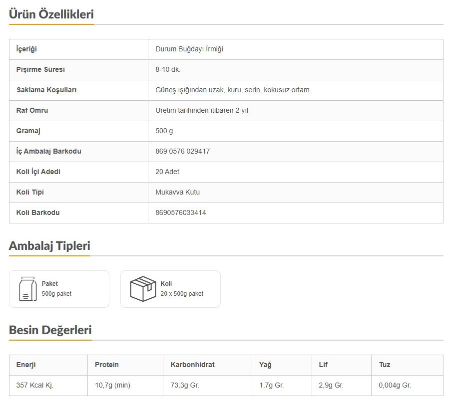451x407 pixels.
Task: Click the Protein value 10,7g (min)
Action: [x=112, y=385]
